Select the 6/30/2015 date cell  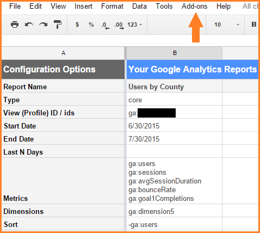(175, 125)
